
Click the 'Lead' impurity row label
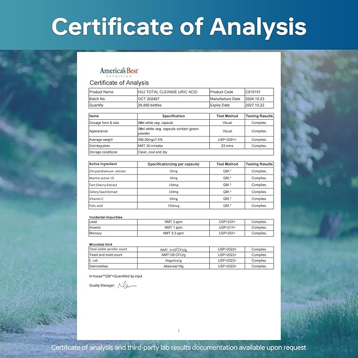pyautogui.click(x=93, y=221)
